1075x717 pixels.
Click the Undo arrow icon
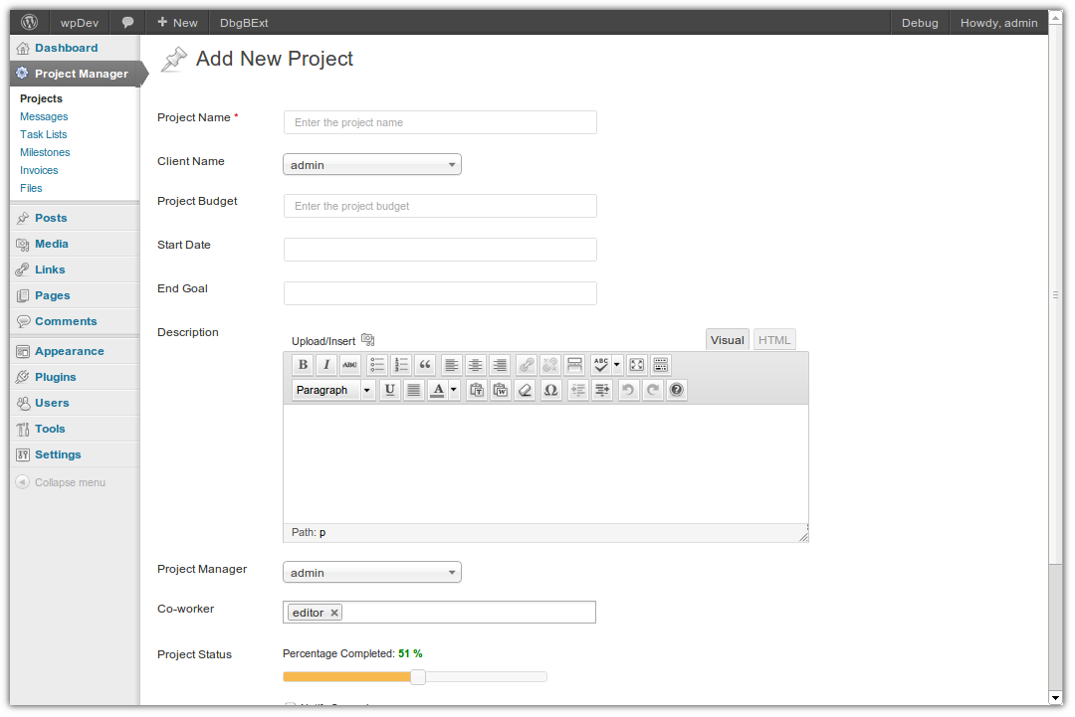point(628,391)
